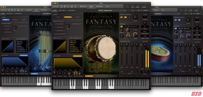Click the envelope Decay knob in front window
This screenshot has height=97, width=203.
[x=70, y=73]
